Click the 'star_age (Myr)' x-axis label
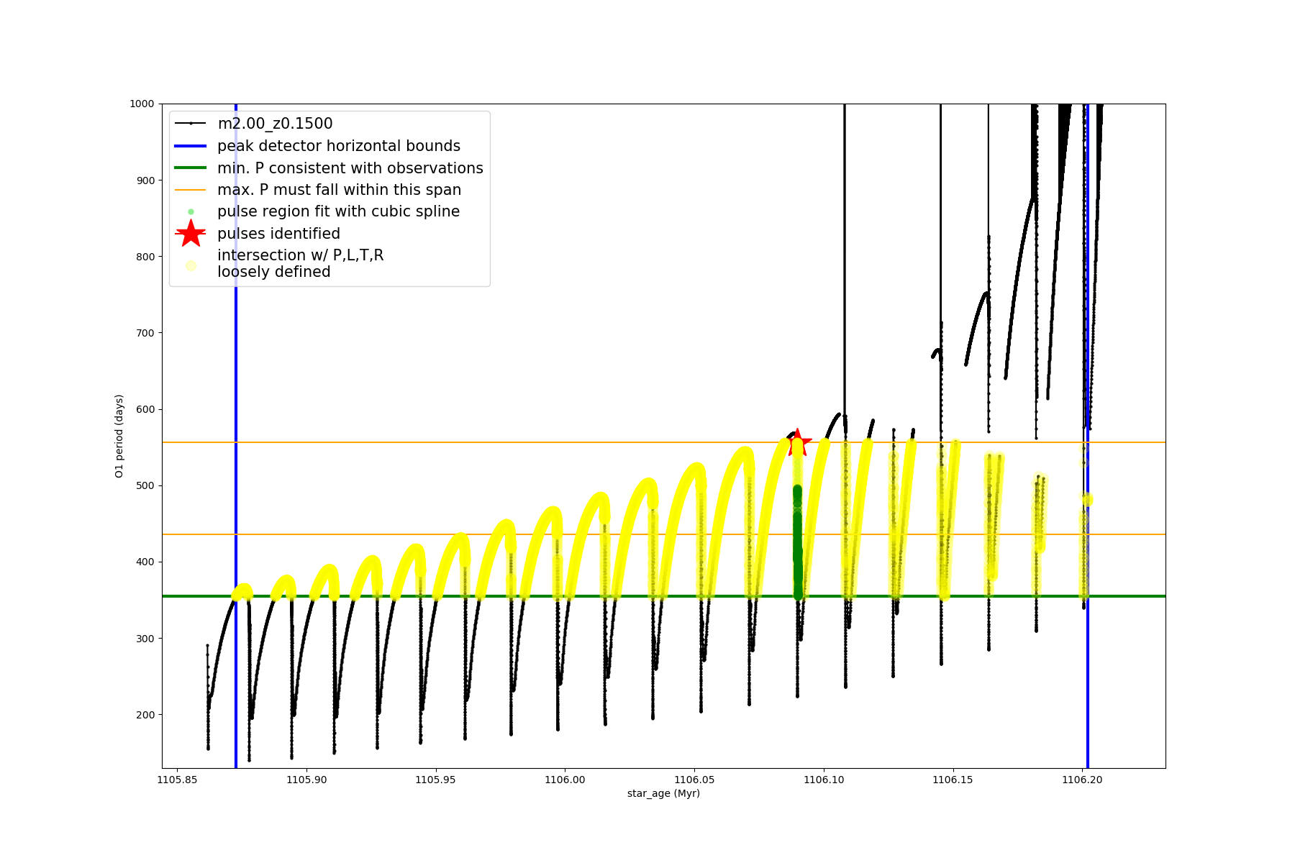The height and width of the screenshot is (863, 1295). tap(663, 793)
